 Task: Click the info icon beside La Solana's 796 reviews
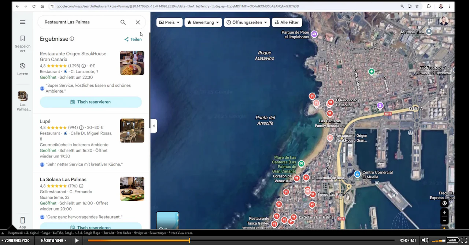[81, 186]
